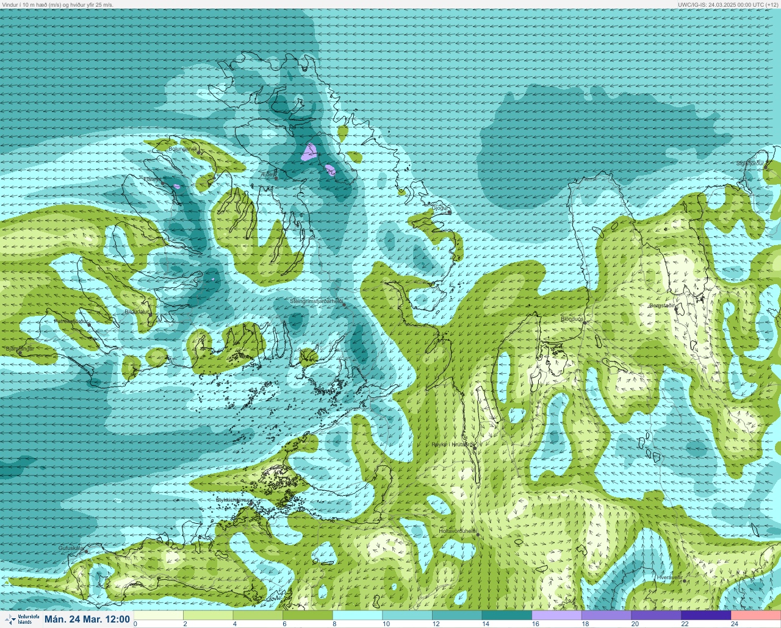Viewport: 781px width, 628px height.
Task: Select the 20–22 m/s violet swatch
Action: (x=656, y=615)
